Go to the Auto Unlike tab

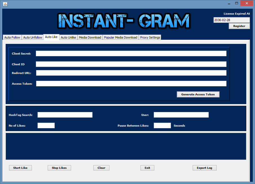coord(68,37)
